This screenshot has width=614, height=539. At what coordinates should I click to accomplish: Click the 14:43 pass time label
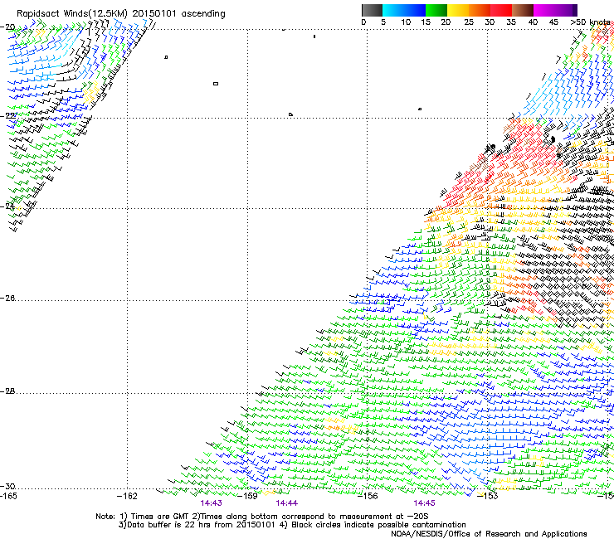coord(211,503)
